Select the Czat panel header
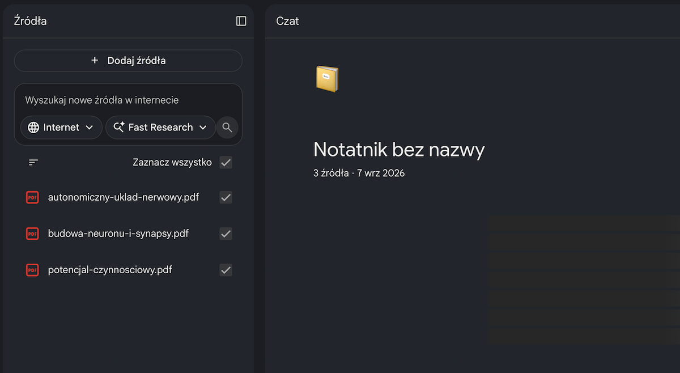 (287, 21)
